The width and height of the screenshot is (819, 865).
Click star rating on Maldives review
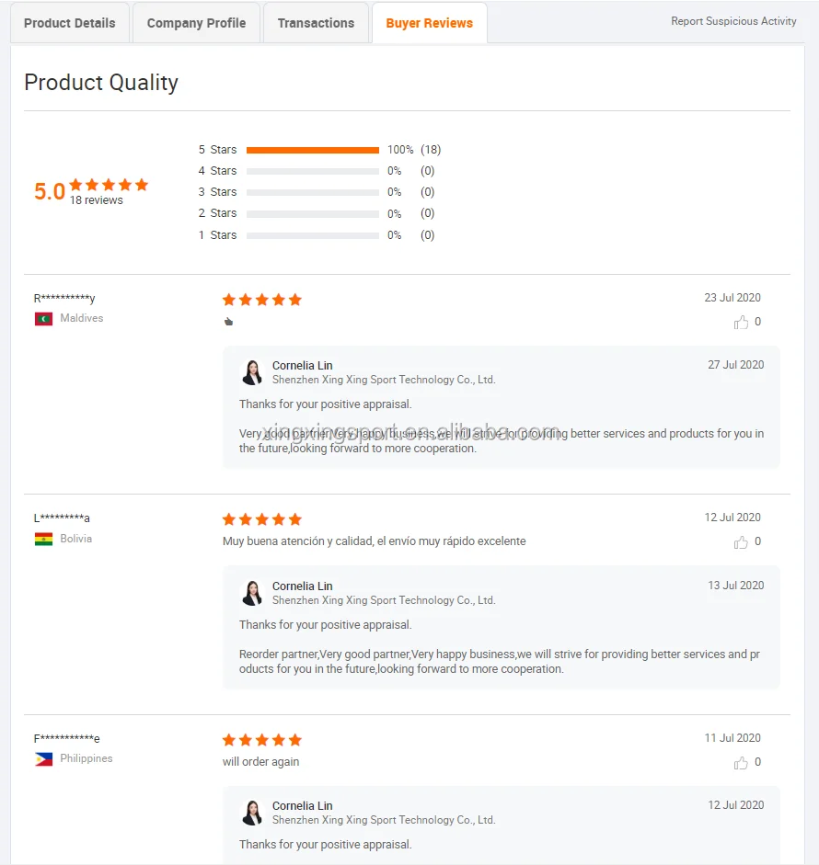261,300
